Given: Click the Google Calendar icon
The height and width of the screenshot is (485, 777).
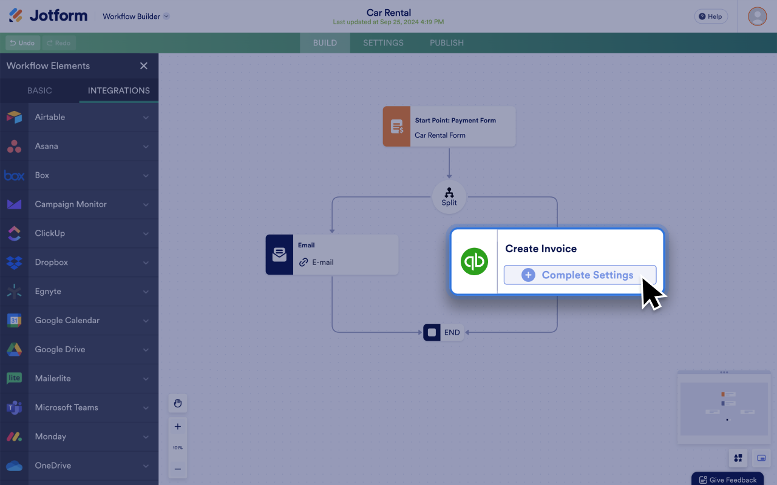Looking at the screenshot, I should tap(14, 321).
